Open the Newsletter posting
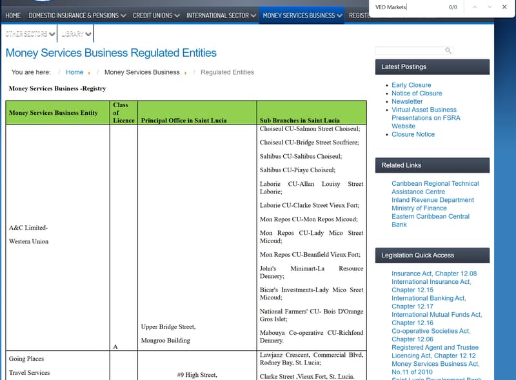The height and width of the screenshot is (380, 516). coord(407,101)
